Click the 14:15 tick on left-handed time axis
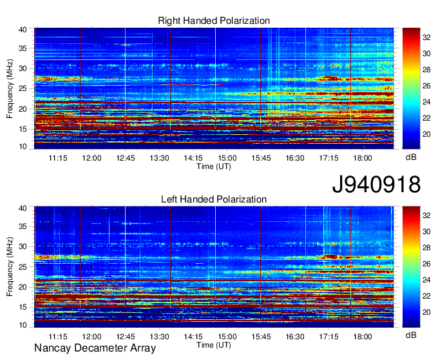 [193, 337]
